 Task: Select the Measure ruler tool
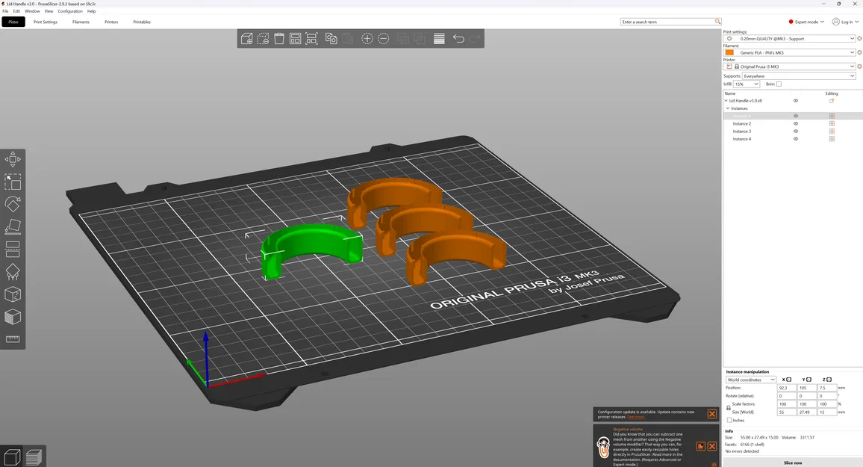13,339
